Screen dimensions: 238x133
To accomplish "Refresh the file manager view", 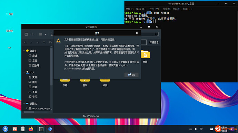I will pyautogui.click(x=50, y=42).
